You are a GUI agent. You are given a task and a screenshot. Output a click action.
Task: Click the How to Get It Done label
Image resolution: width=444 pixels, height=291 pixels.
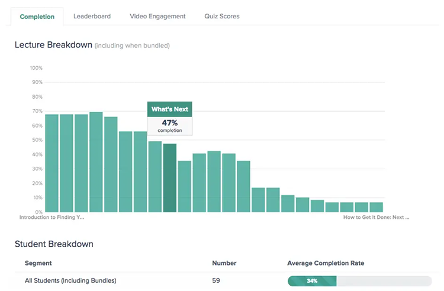click(x=376, y=217)
